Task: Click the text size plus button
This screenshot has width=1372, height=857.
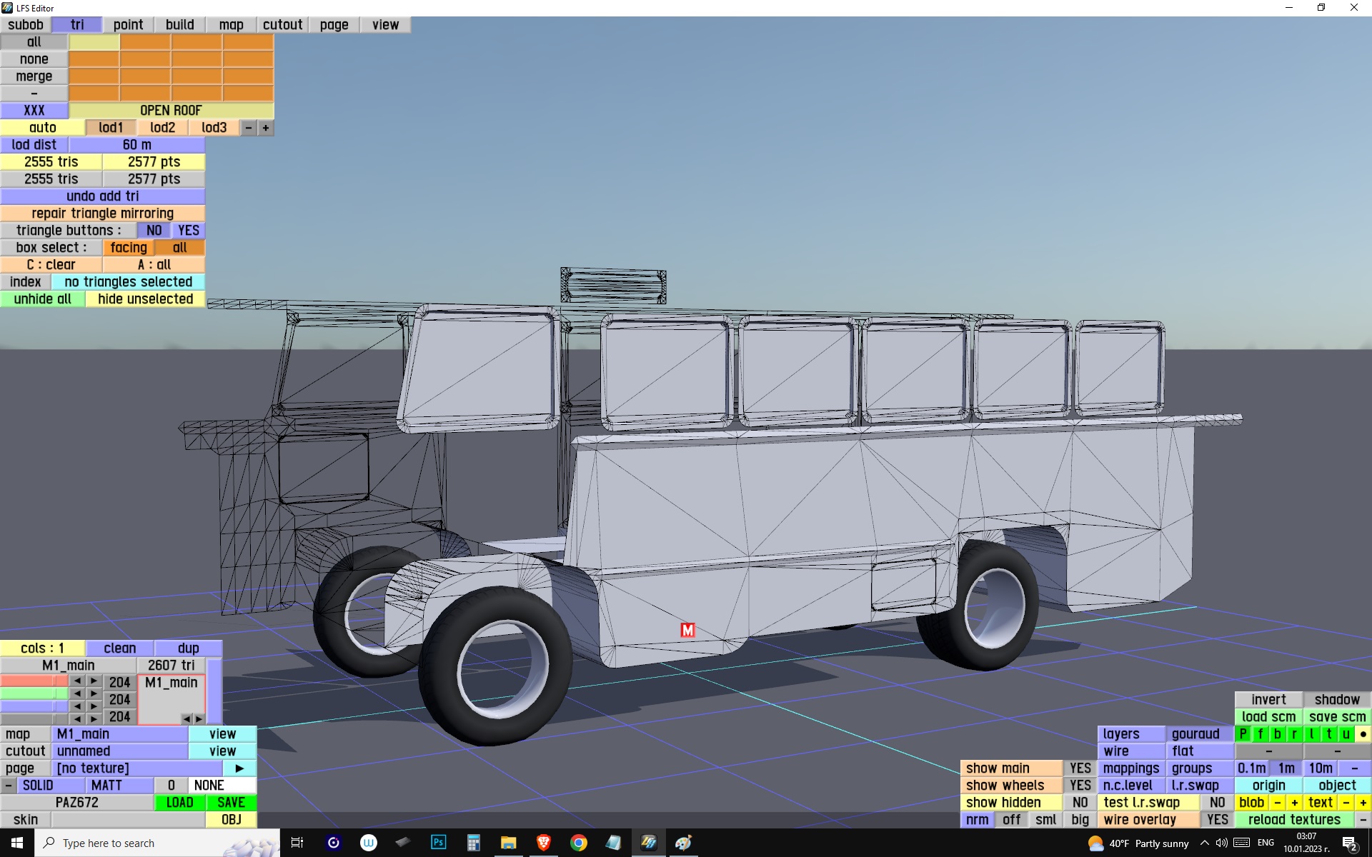Action: tap(1363, 803)
